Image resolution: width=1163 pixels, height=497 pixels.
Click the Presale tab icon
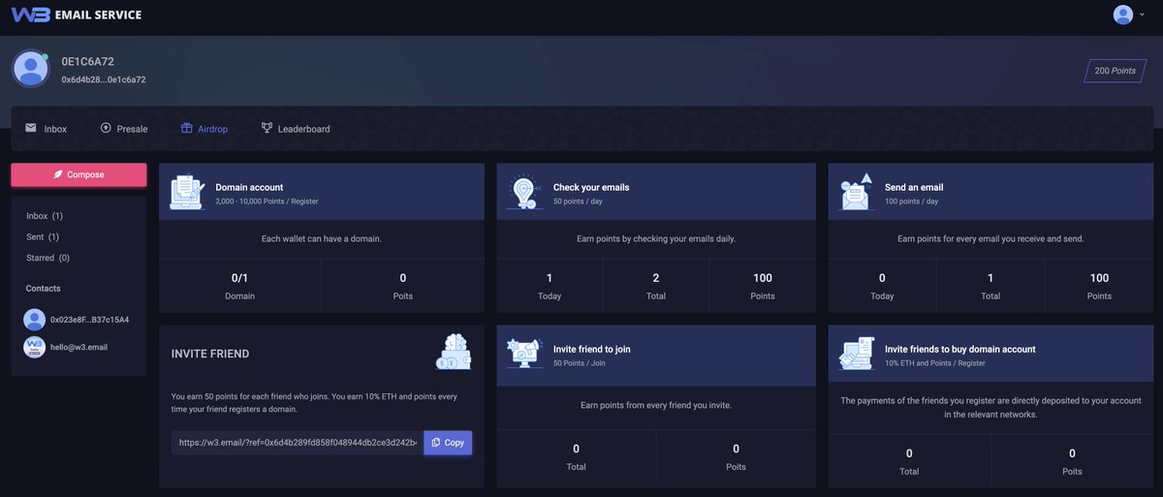tap(106, 128)
